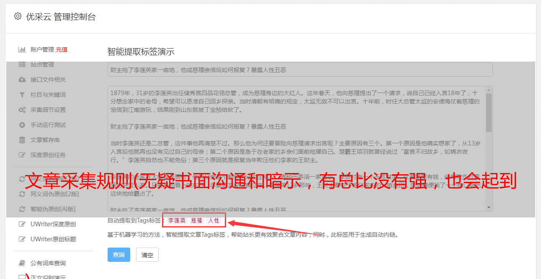Select the database icon for 文章暂存库
This screenshot has height=279, width=541.
pos(22,140)
